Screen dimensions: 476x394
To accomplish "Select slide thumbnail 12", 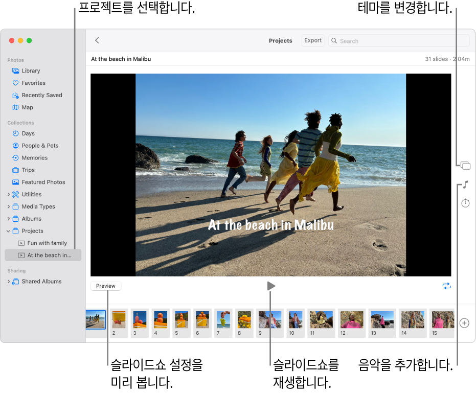I will pos(352,323).
